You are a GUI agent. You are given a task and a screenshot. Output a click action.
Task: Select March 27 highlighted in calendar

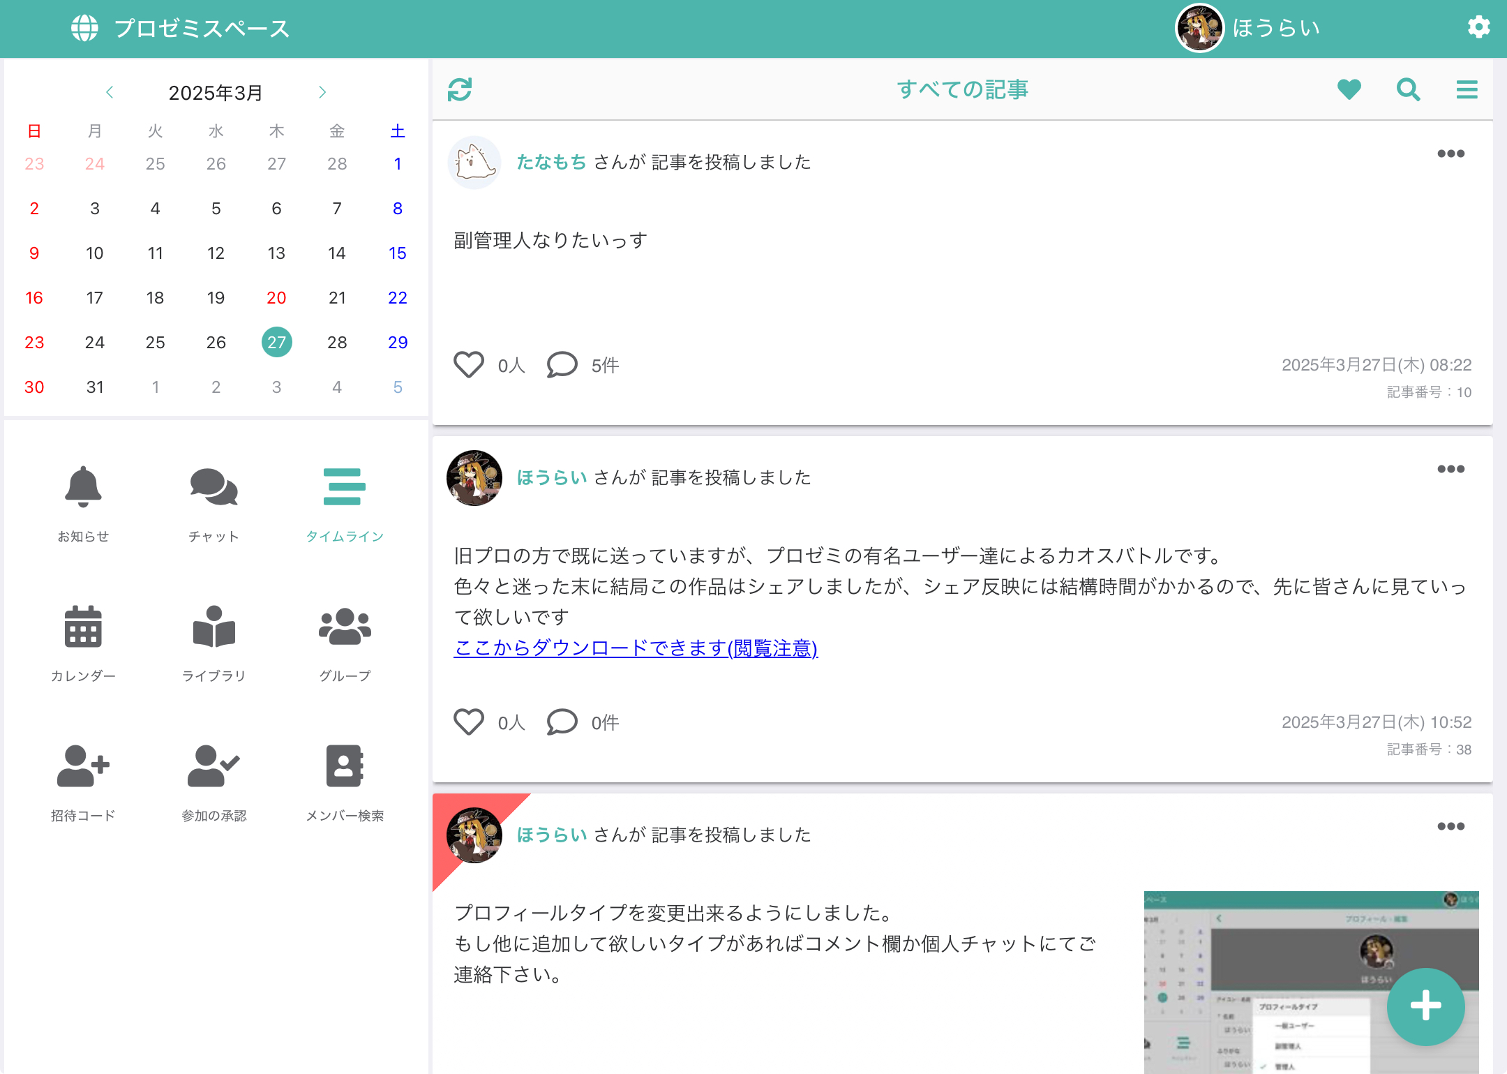click(276, 342)
